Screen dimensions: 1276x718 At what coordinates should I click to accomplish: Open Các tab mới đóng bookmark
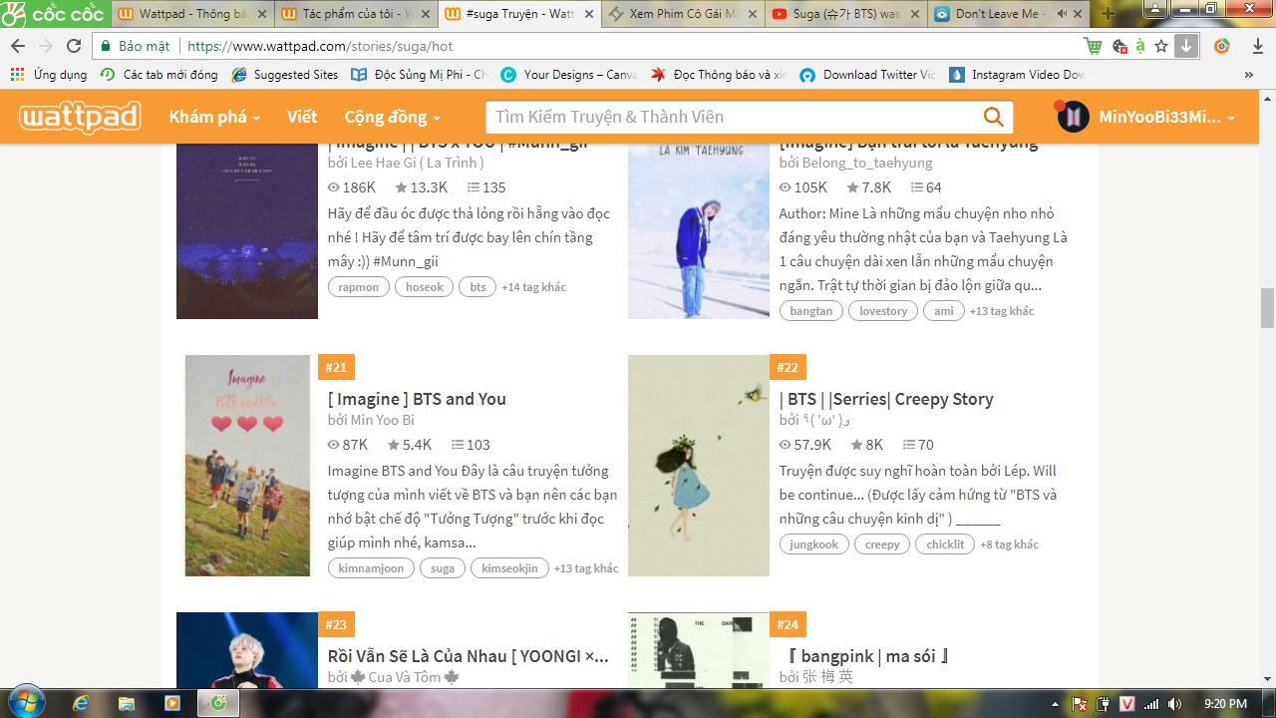click(x=159, y=75)
